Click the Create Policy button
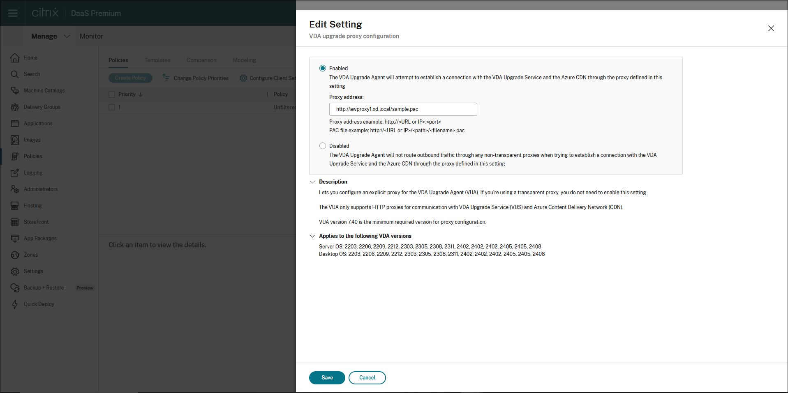 [130, 78]
